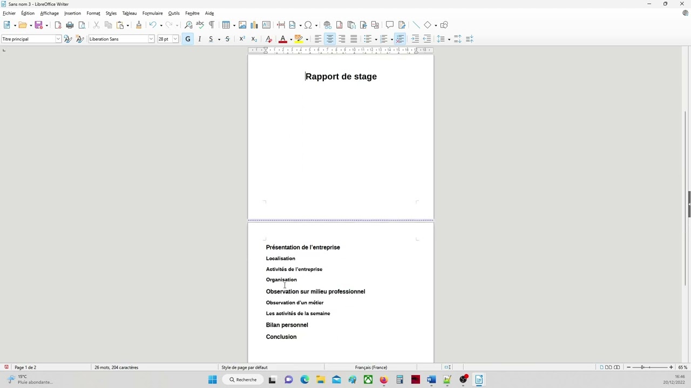Toggle ordered numbered list
Image resolution: width=691 pixels, height=388 pixels.
[x=384, y=39]
